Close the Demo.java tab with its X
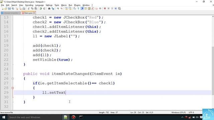Viewport: 214px width, 120px height. (x=34, y=13)
